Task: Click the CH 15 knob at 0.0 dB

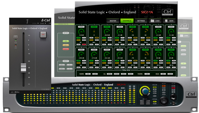Action: tap(158, 54)
